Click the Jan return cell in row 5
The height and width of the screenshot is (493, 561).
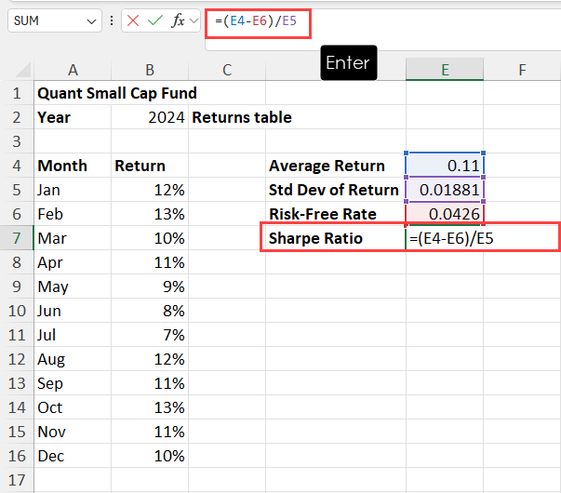[x=150, y=190]
